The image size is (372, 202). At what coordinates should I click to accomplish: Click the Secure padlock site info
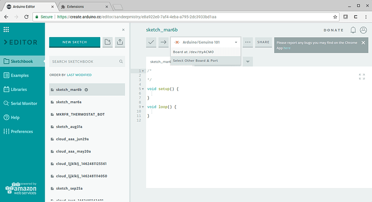44,17
